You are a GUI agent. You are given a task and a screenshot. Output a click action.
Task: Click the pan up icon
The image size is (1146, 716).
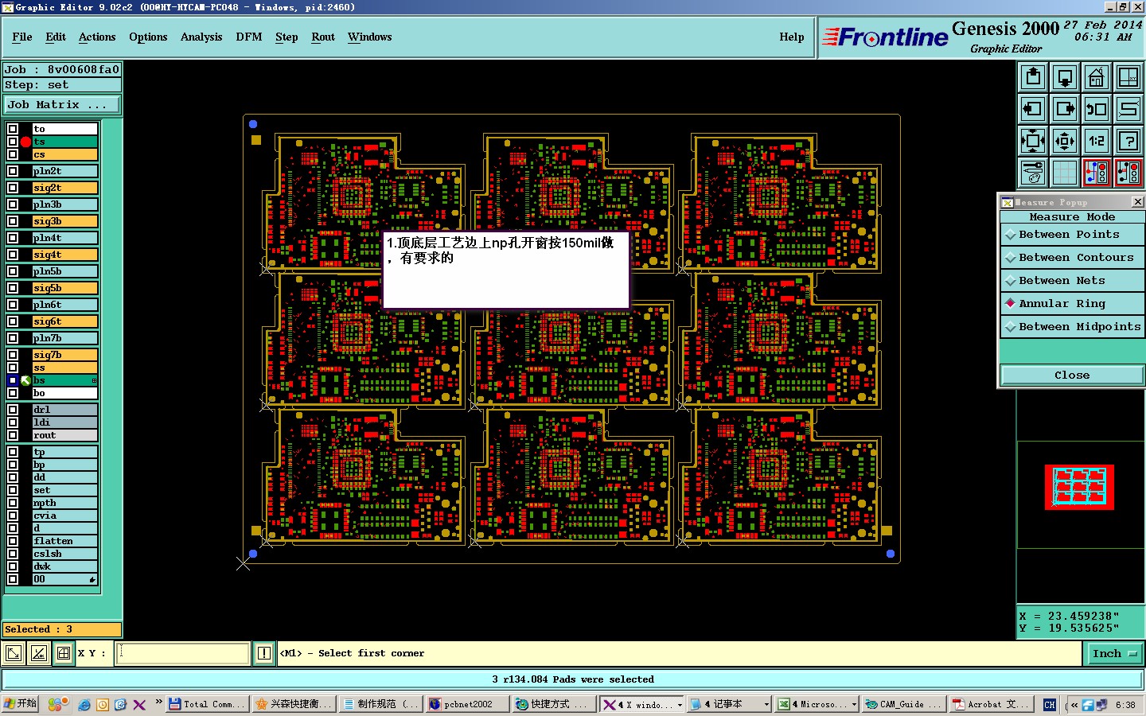(1033, 77)
